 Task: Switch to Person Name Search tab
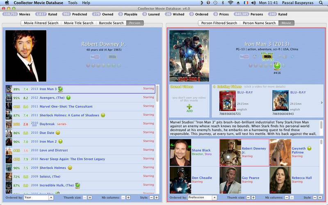(259, 23)
